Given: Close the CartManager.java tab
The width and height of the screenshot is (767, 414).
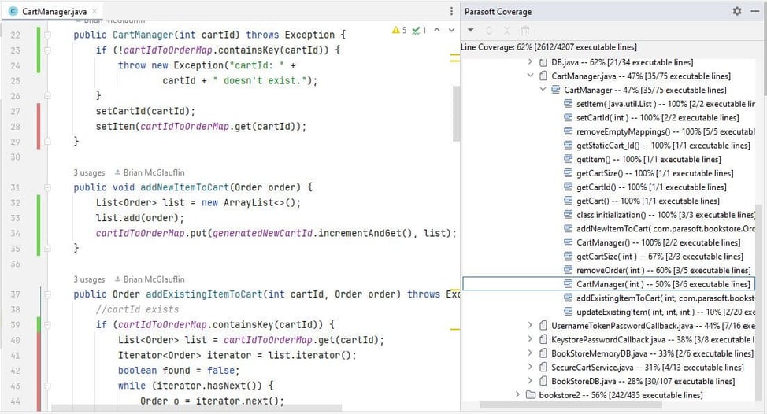Looking at the screenshot, I should coord(95,11).
